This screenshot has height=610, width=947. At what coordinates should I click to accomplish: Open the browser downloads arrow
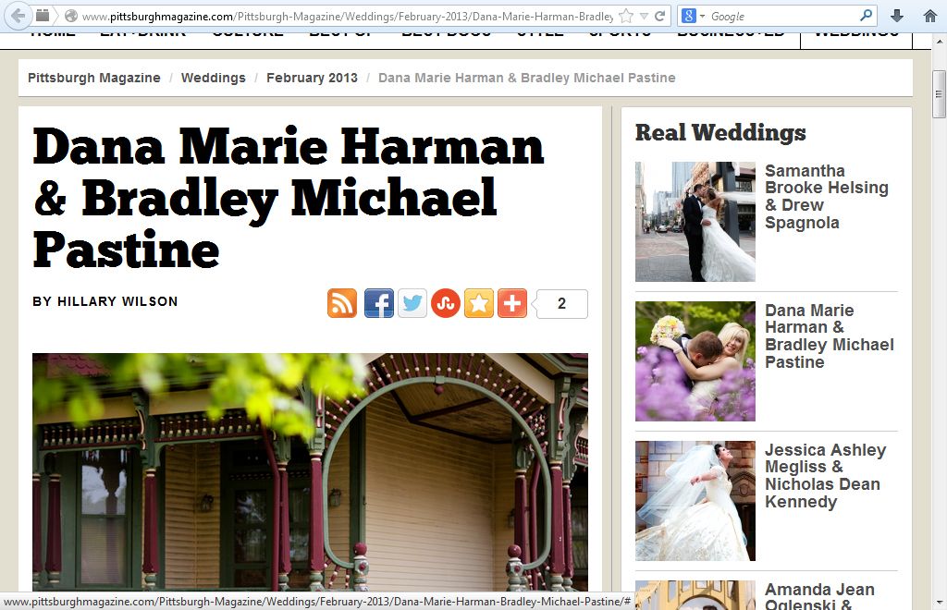tap(897, 17)
